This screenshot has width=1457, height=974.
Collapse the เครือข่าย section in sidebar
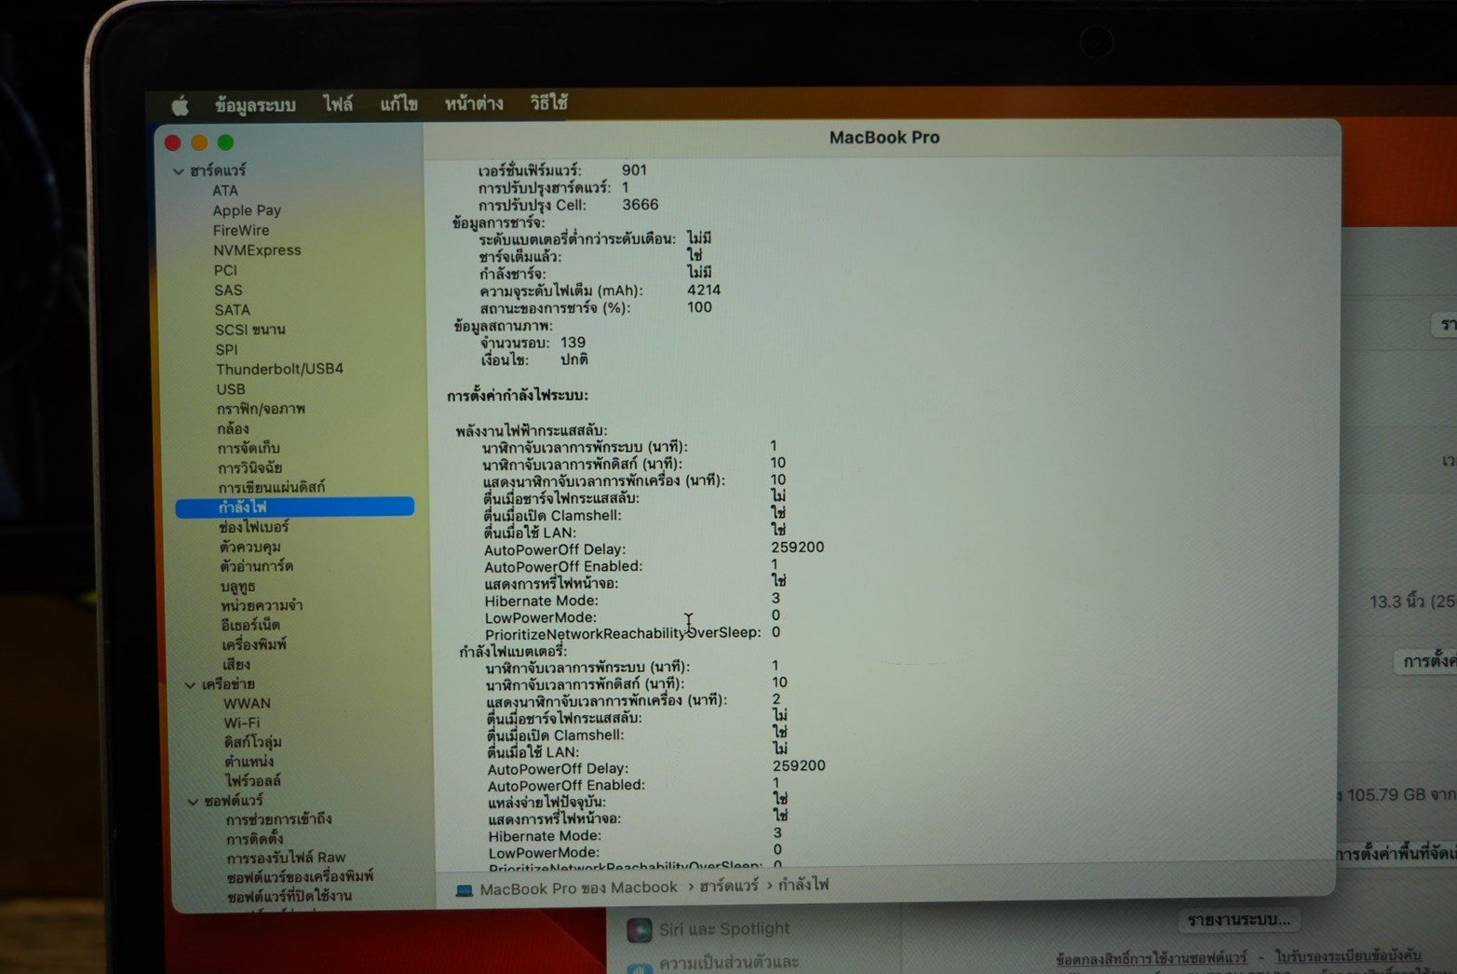tap(190, 685)
